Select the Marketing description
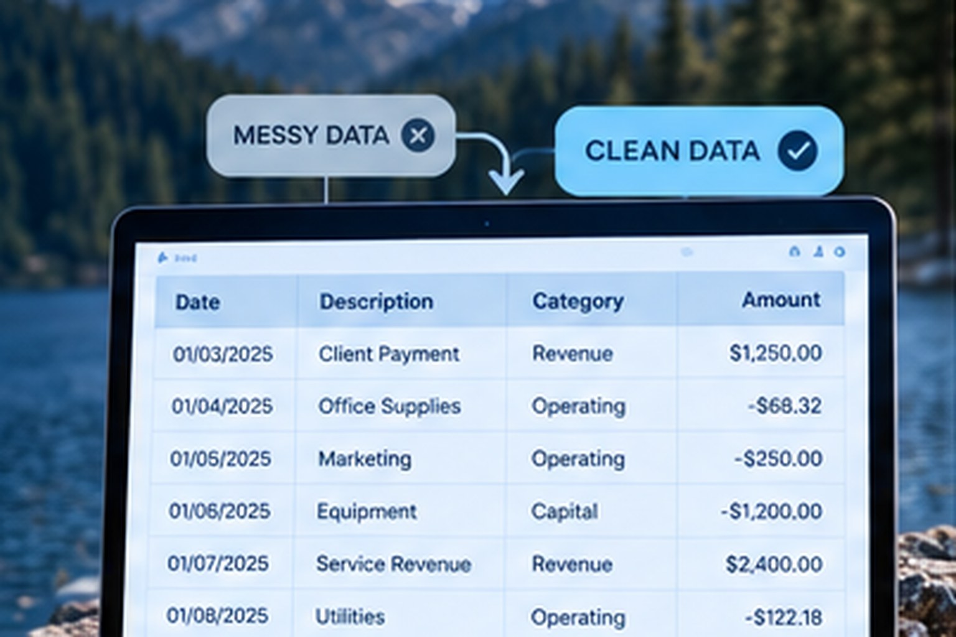 (x=365, y=460)
